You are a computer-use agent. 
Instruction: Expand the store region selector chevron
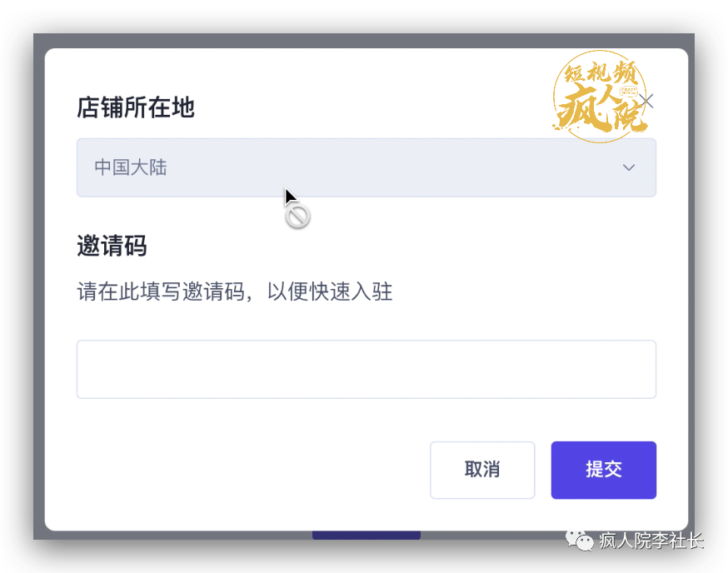click(x=629, y=167)
